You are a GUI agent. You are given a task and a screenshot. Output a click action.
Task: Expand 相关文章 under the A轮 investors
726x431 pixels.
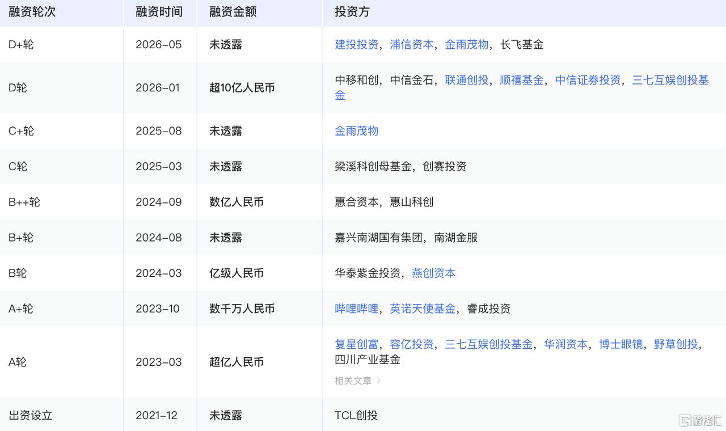(x=358, y=381)
